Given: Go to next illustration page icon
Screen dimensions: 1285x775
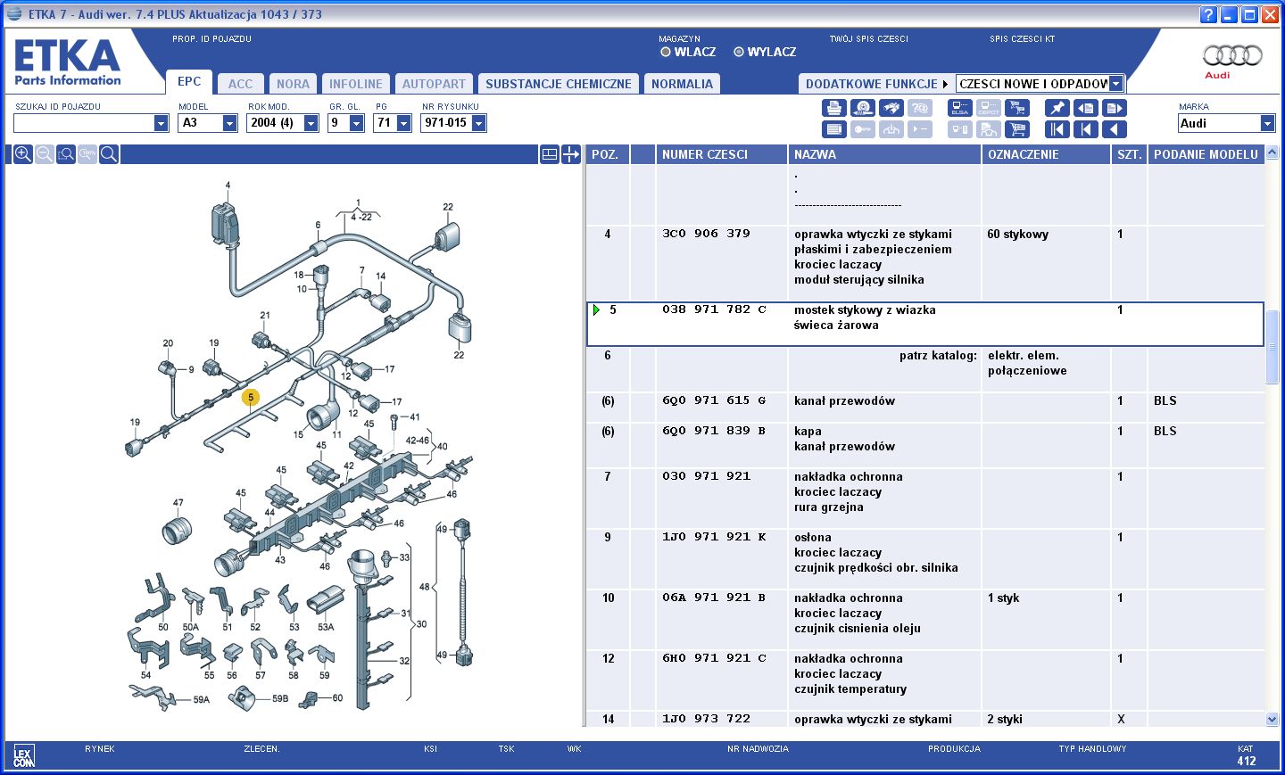Looking at the screenshot, I should (x=1115, y=108).
